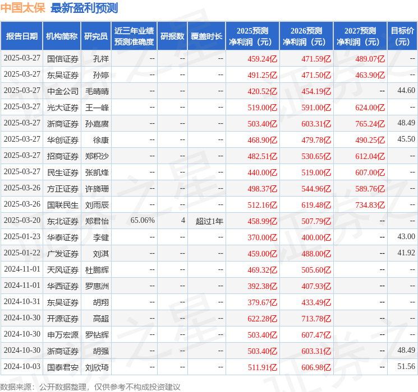The width and height of the screenshot is (418, 392).
Task: Select the 2025预测净利润 column header
Action: 252,36
